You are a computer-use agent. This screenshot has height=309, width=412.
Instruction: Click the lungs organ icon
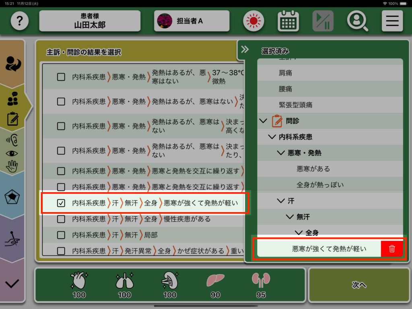[124, 280]
